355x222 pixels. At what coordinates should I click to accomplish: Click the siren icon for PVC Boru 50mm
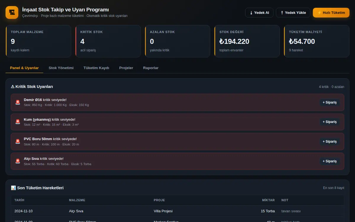pos(18,141)
